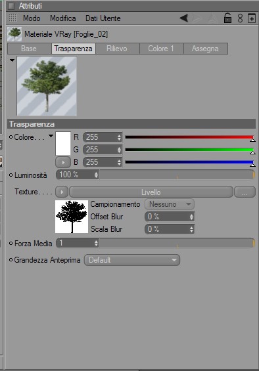This screenshot has height=371, width=259.
Task: Click the Offset Blur stepper arrows
Action: coord(191,217)
